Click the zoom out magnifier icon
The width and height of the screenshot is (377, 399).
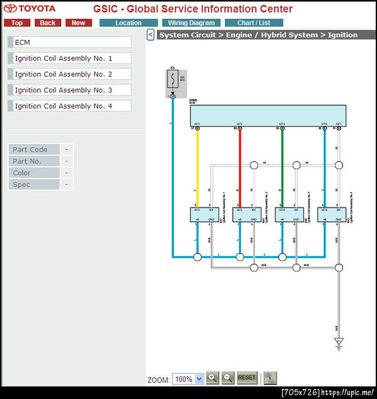[228, 378]
